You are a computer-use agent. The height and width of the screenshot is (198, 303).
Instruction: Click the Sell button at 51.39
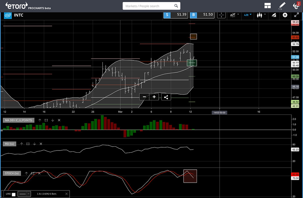tap(176, 15)
